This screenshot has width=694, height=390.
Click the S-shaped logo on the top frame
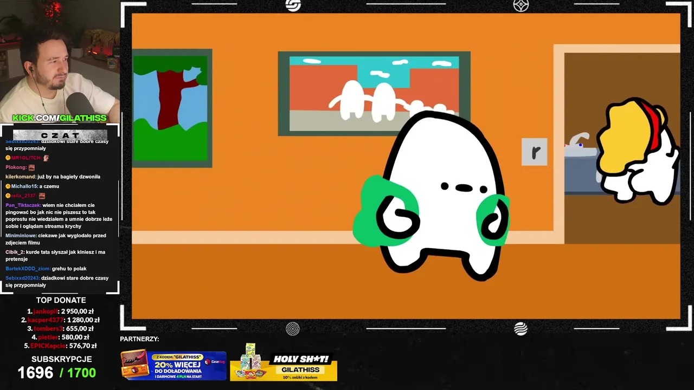coord(293,5)
